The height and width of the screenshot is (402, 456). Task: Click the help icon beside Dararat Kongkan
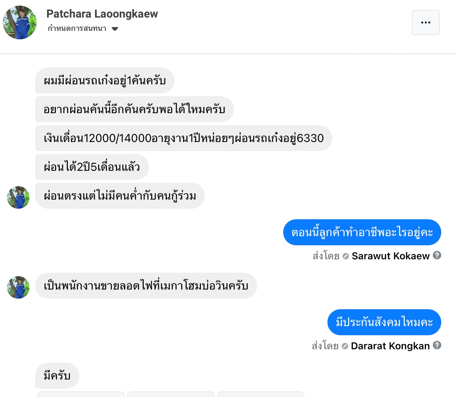tap(437, 345)
